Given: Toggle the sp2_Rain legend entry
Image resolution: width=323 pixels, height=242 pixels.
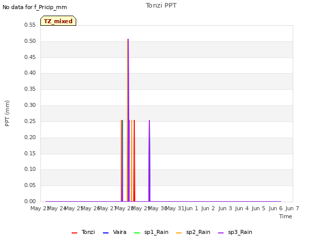Looking at the screenshot, I should click(x=193, y=232).
